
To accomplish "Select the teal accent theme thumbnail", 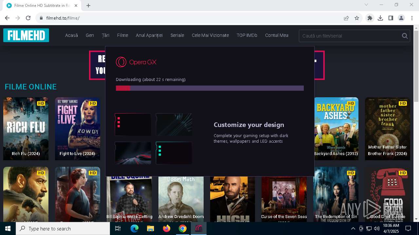I will coord(174,153).
